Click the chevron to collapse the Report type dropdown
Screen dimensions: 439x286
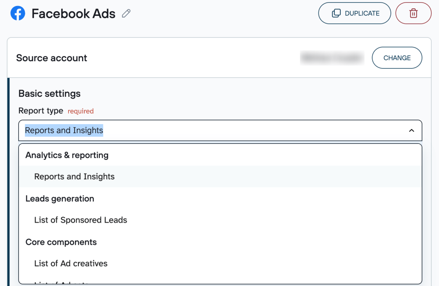(x=411, y=130)
